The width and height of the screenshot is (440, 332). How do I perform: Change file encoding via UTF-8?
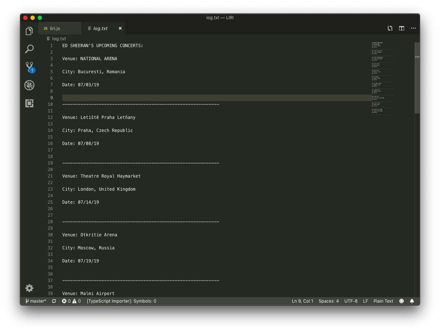click(x=351, y=301)
